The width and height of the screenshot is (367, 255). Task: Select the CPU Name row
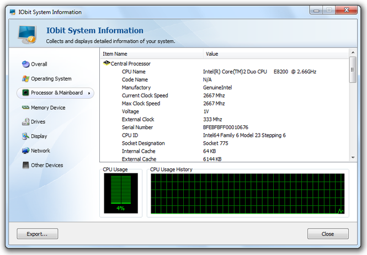[224, 72]
